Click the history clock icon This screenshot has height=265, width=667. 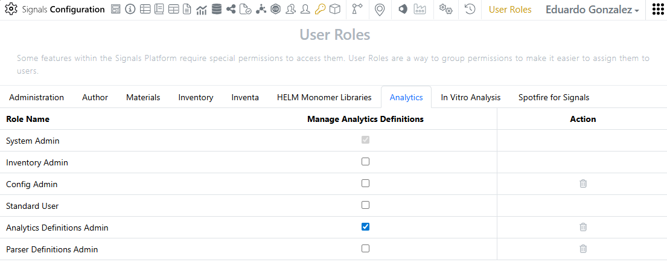click(x=470, y=10)
